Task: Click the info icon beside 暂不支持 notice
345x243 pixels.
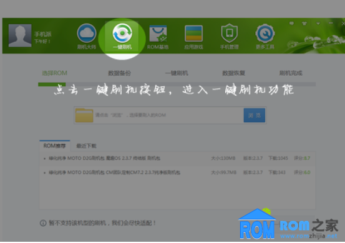Action: click(43, 223)
